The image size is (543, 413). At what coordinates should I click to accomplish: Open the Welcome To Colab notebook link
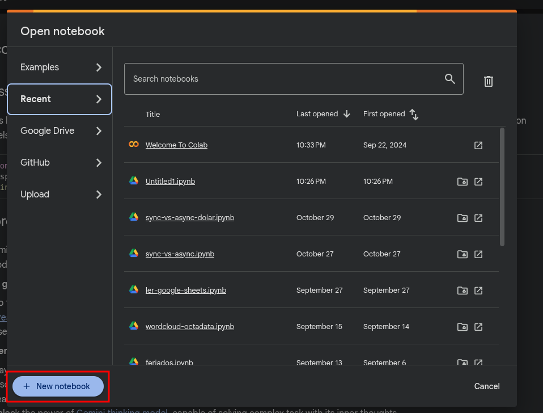pos(176,145)
